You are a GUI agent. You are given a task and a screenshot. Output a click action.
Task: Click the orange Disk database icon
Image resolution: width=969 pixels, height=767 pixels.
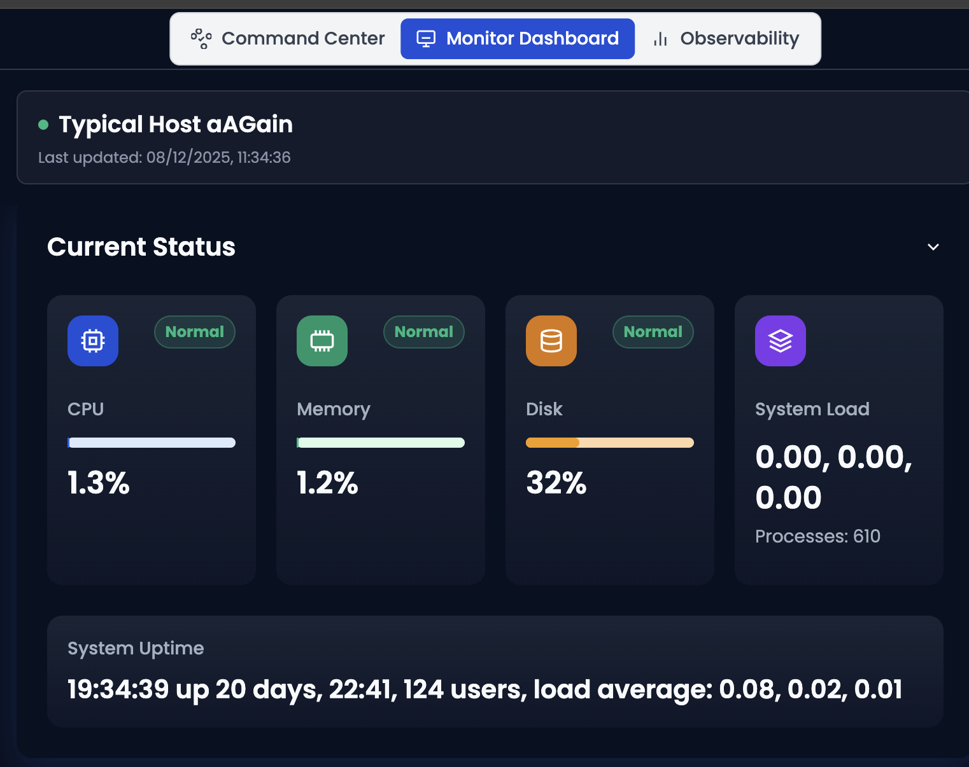pos(551,341)
